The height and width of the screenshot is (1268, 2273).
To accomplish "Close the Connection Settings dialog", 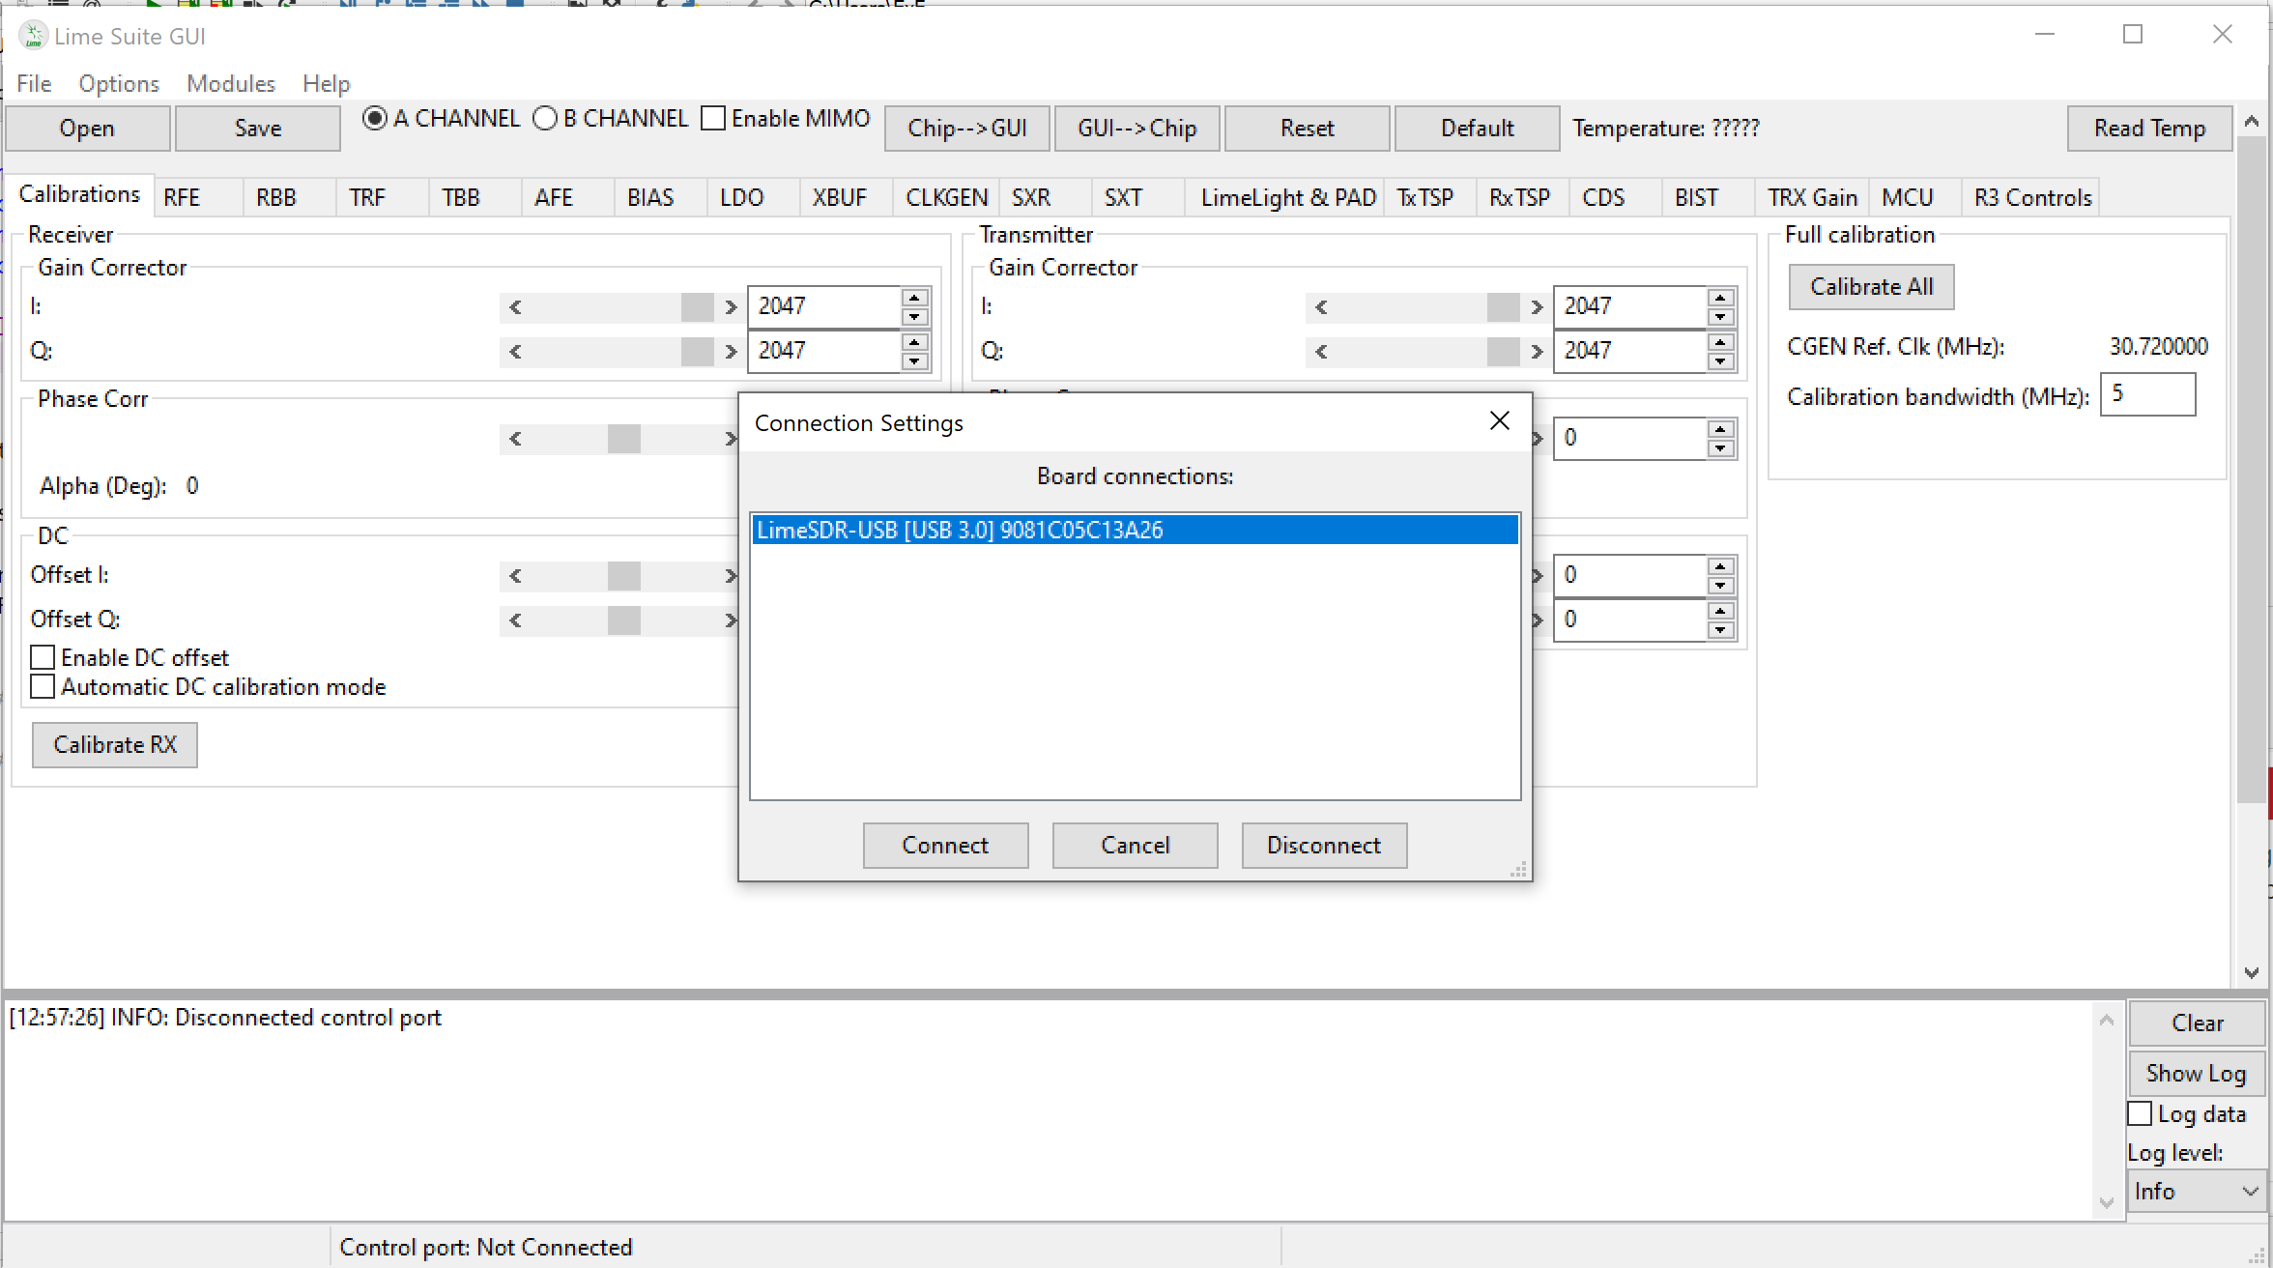I will coord(1499,421).
